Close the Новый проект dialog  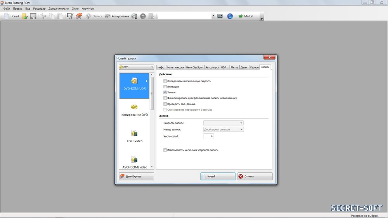[x=269, y=57]
